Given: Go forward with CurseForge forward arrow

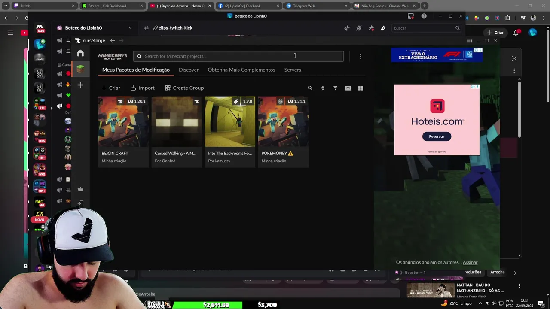Looking at the screenshot, I should click(121, 41).
